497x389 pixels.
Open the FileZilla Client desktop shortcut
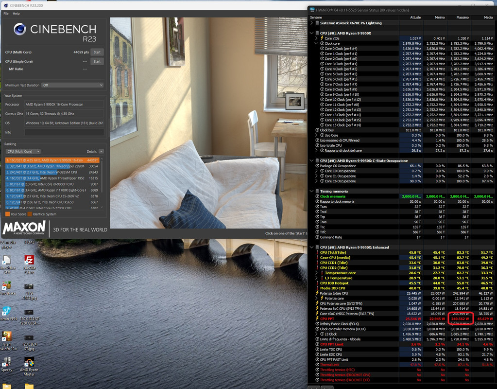coord(29,264)
